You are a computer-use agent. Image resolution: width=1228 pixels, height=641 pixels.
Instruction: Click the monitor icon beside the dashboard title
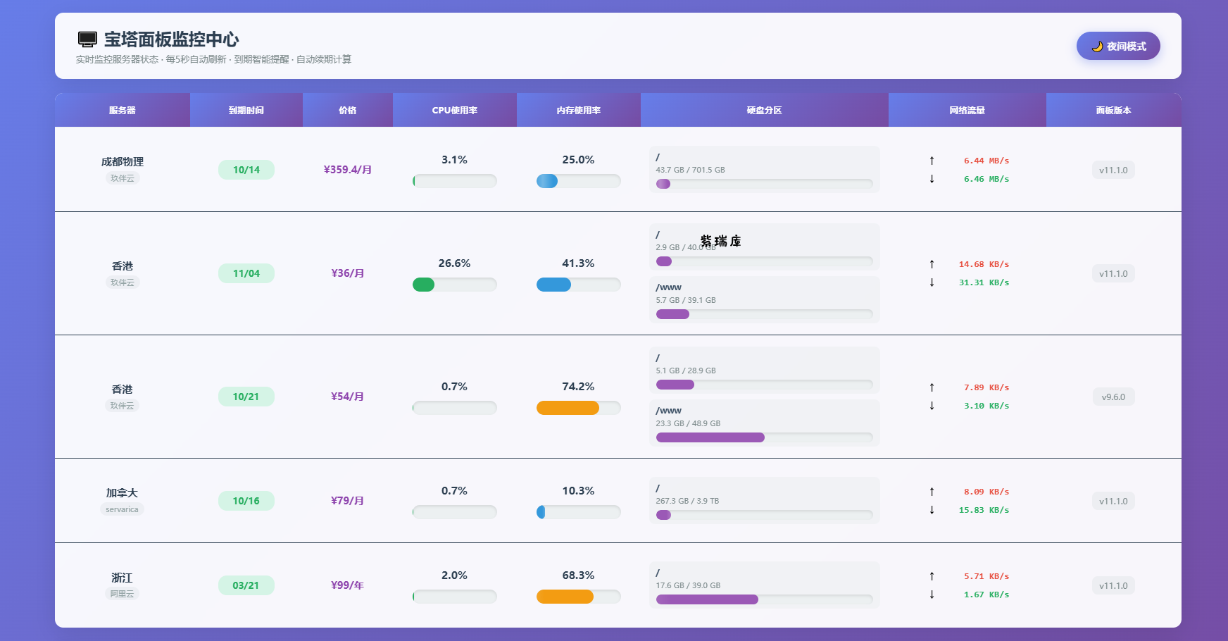click(x=87, y=39)
